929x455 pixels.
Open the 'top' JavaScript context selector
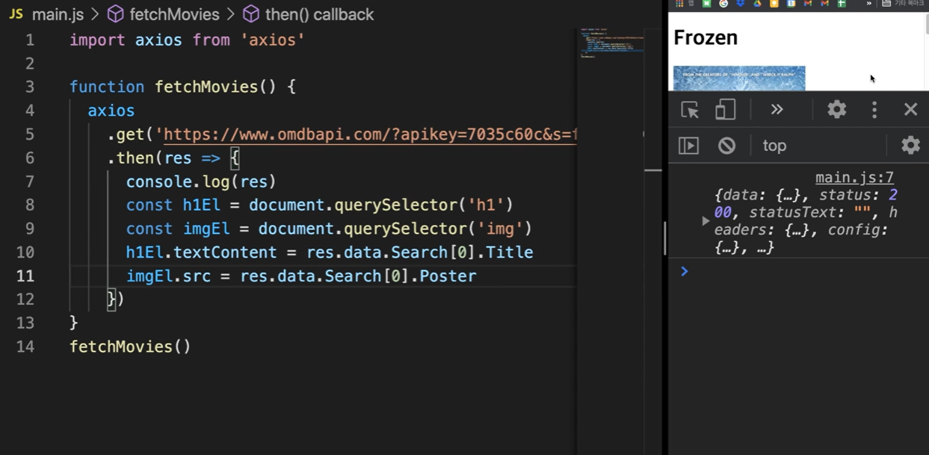(775, 146)
